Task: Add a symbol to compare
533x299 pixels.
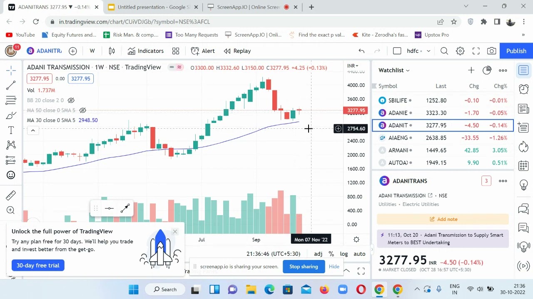Action: pyautogui.click(x=73, y=51)
